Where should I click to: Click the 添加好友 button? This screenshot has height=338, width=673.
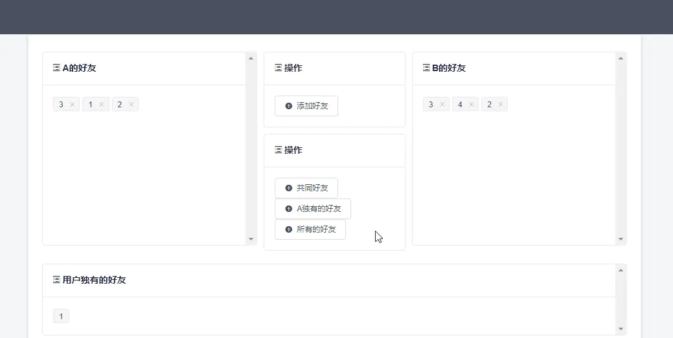(306, 106)
